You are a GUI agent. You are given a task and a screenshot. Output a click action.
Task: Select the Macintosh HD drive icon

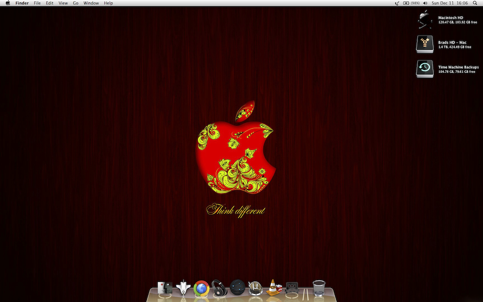[425, 19]
